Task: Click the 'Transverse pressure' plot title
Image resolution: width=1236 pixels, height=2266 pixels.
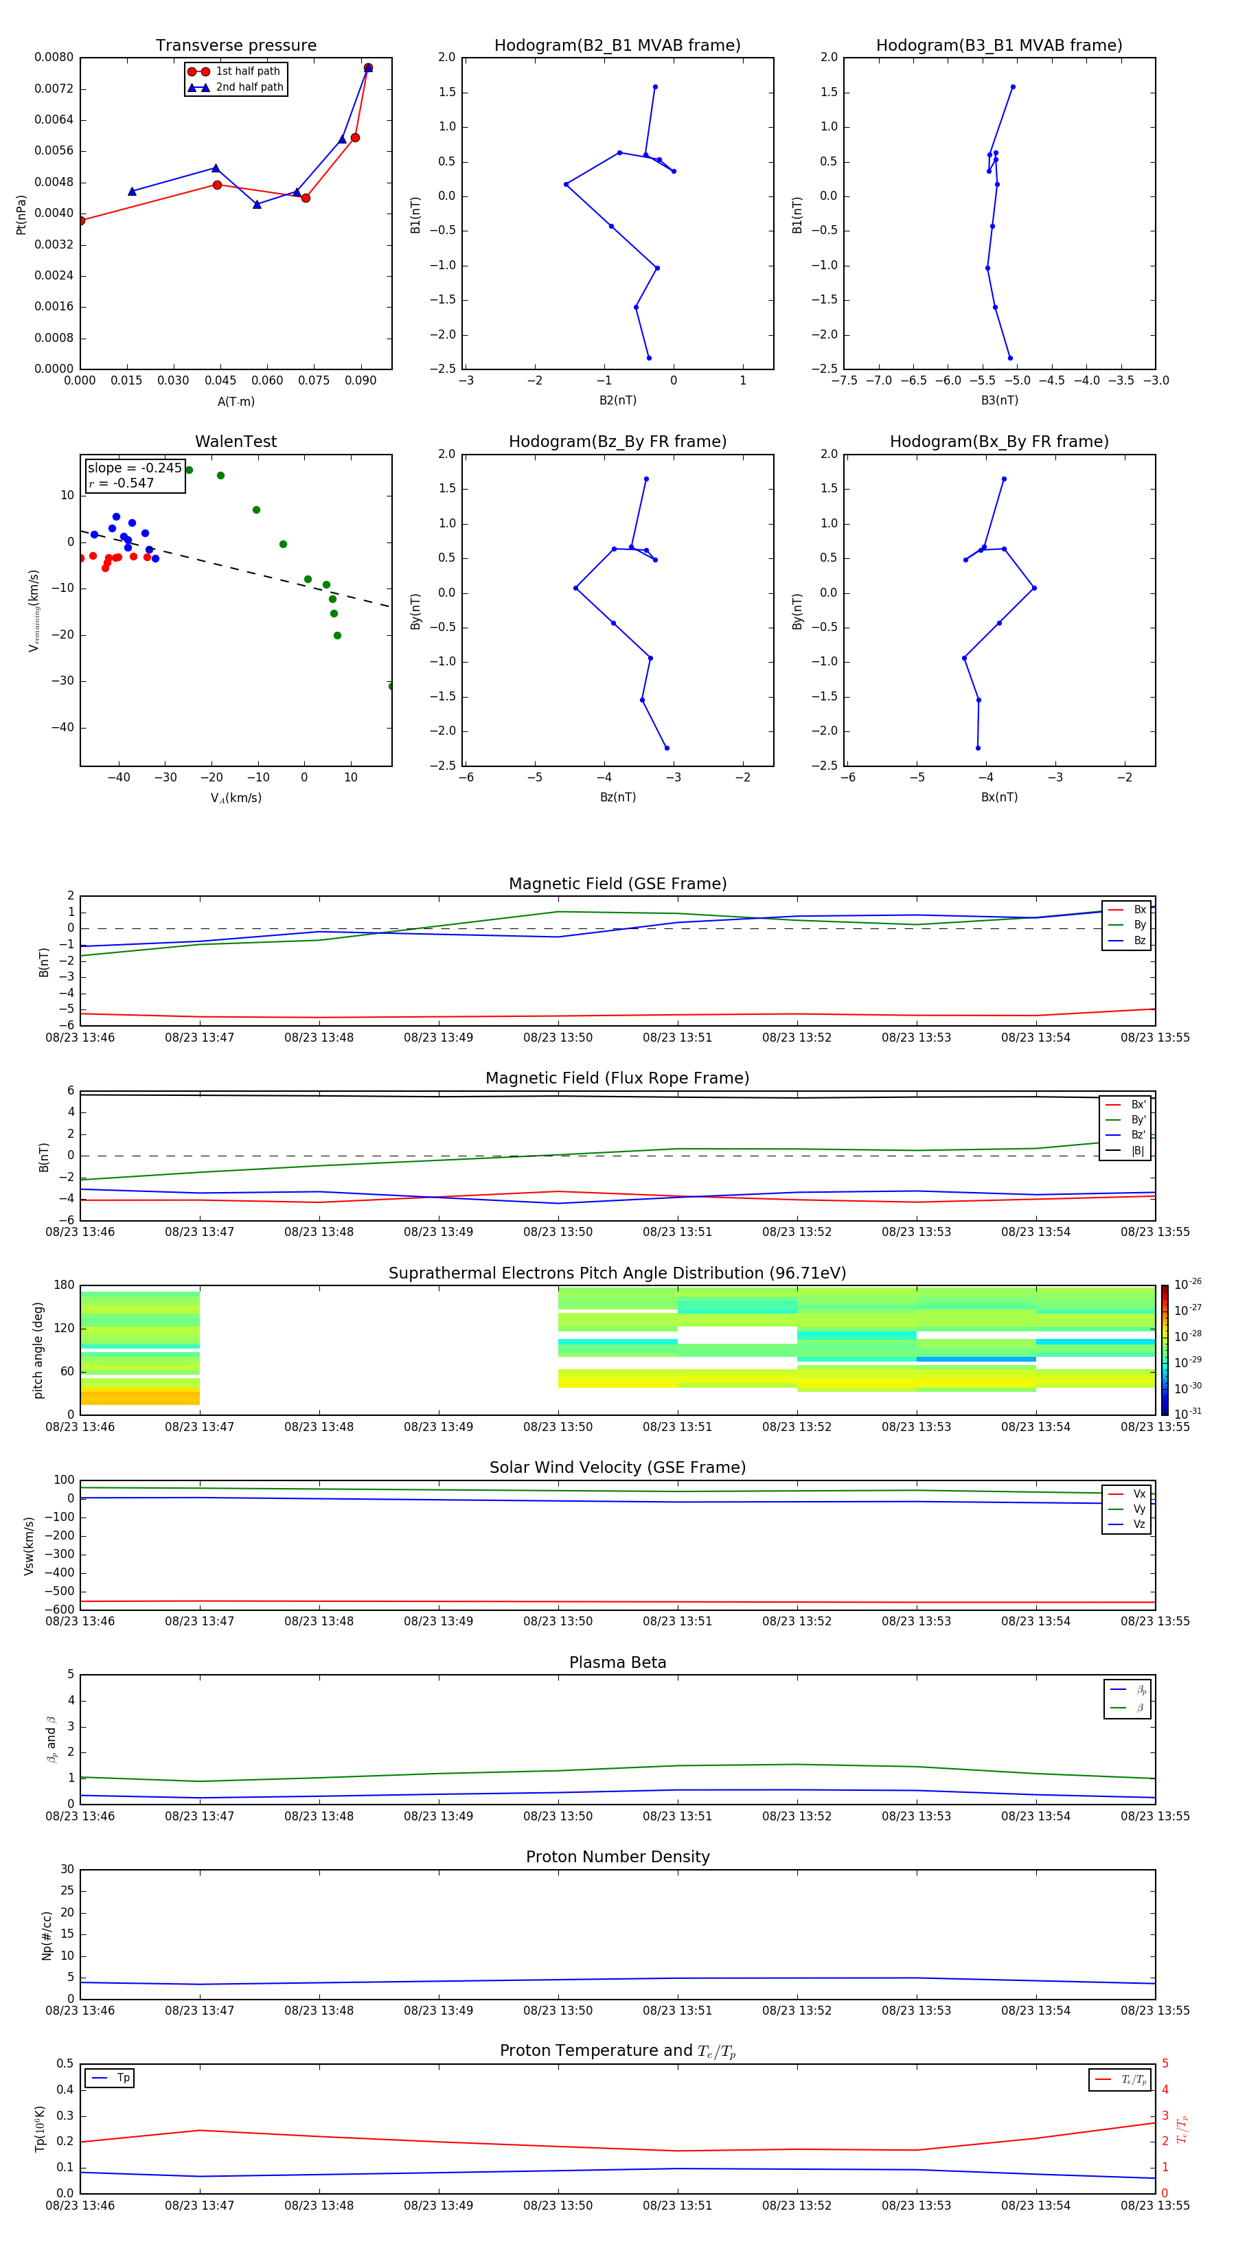Action: coord(236,46)
